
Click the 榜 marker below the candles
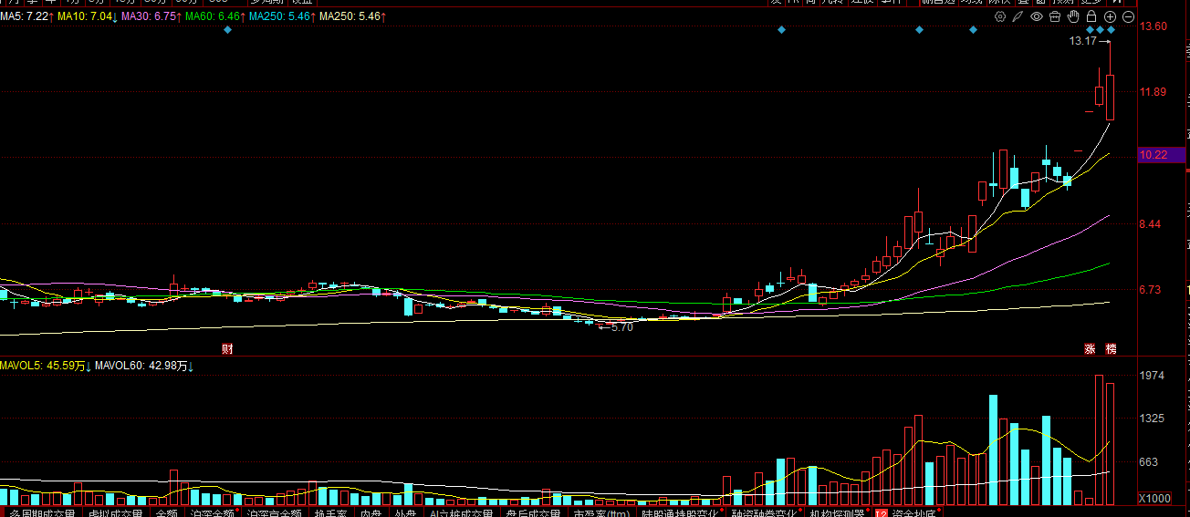click(x=1111, y=348)
